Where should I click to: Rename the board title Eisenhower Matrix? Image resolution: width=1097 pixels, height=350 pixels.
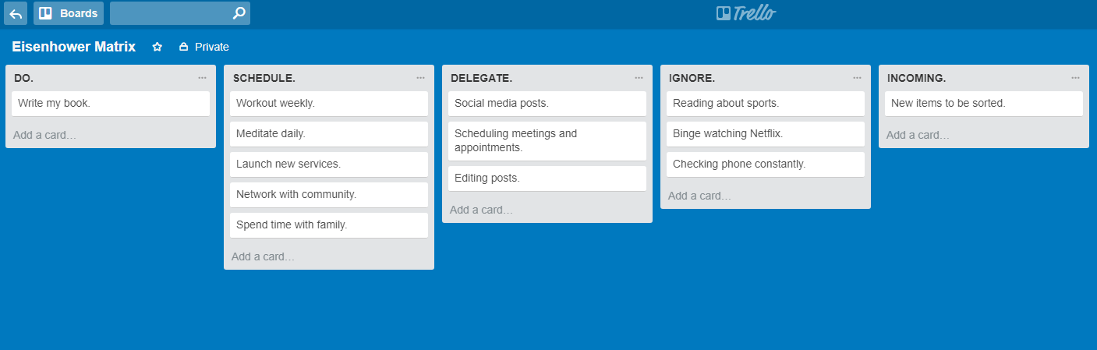[74, 47]
